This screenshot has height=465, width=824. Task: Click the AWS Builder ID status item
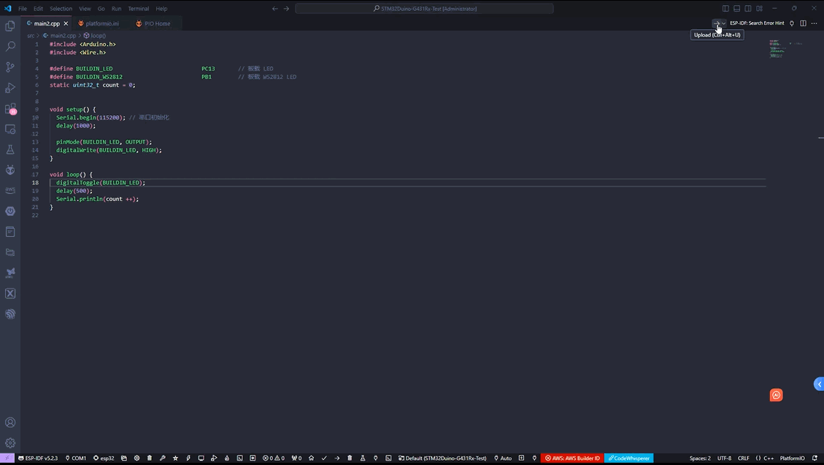pos(572,458)
